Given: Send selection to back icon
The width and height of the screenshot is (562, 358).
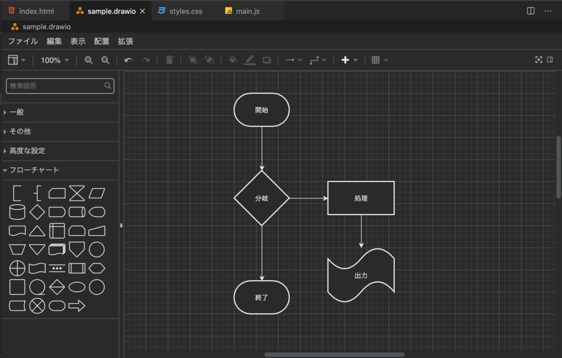Looking at the screenshot, I should tap(209, 60).
